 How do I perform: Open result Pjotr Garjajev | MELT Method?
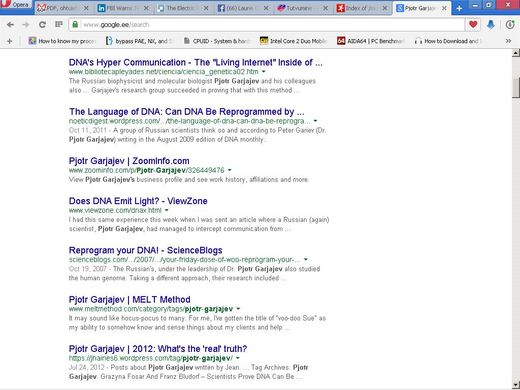(129, 300)
